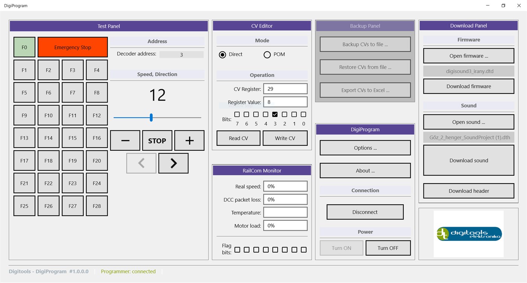527x283 pixels.
Task: Increase speed with the plus button
Action: (189, 140)
